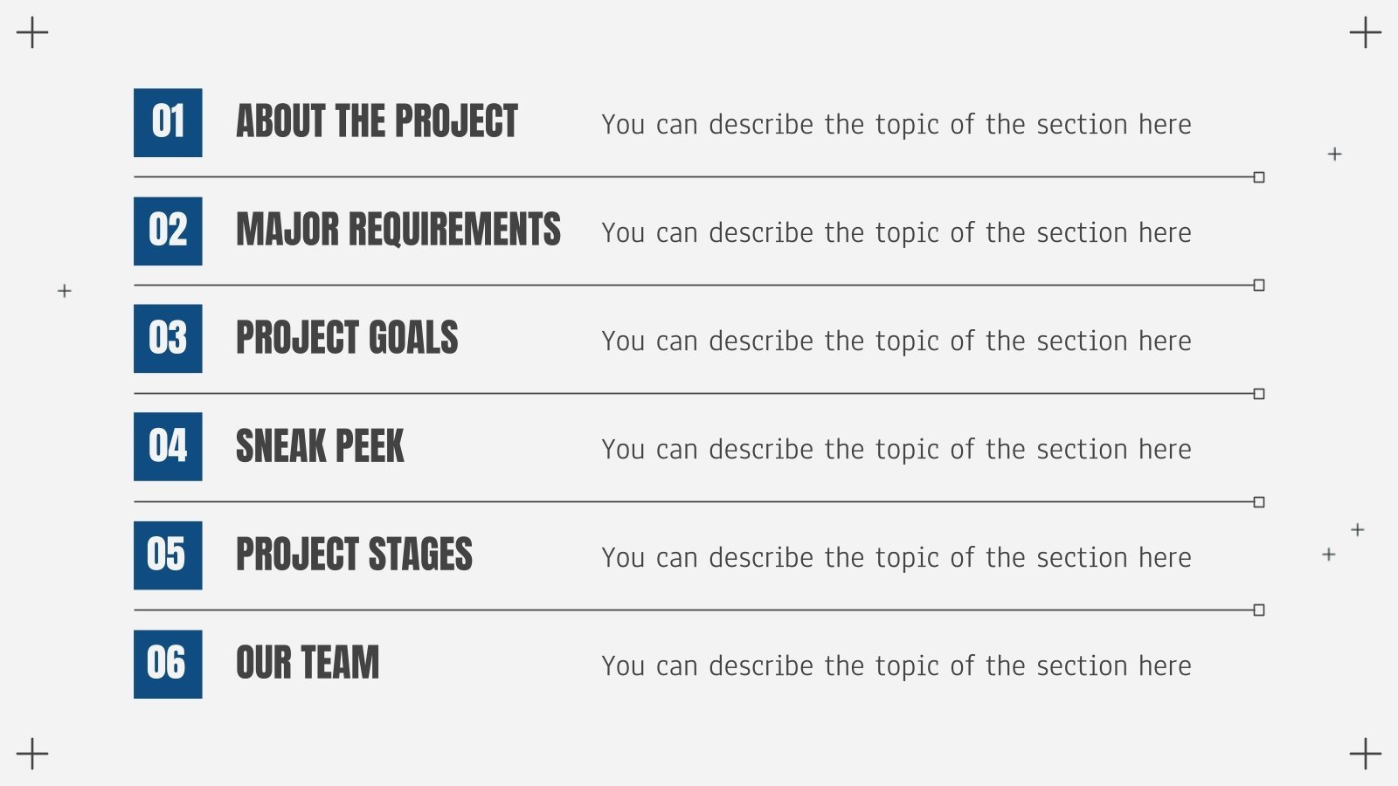Click the blue 04 number box
Image resolution: width=1398 pixels, height=786 pixels.
click(168, 446)
